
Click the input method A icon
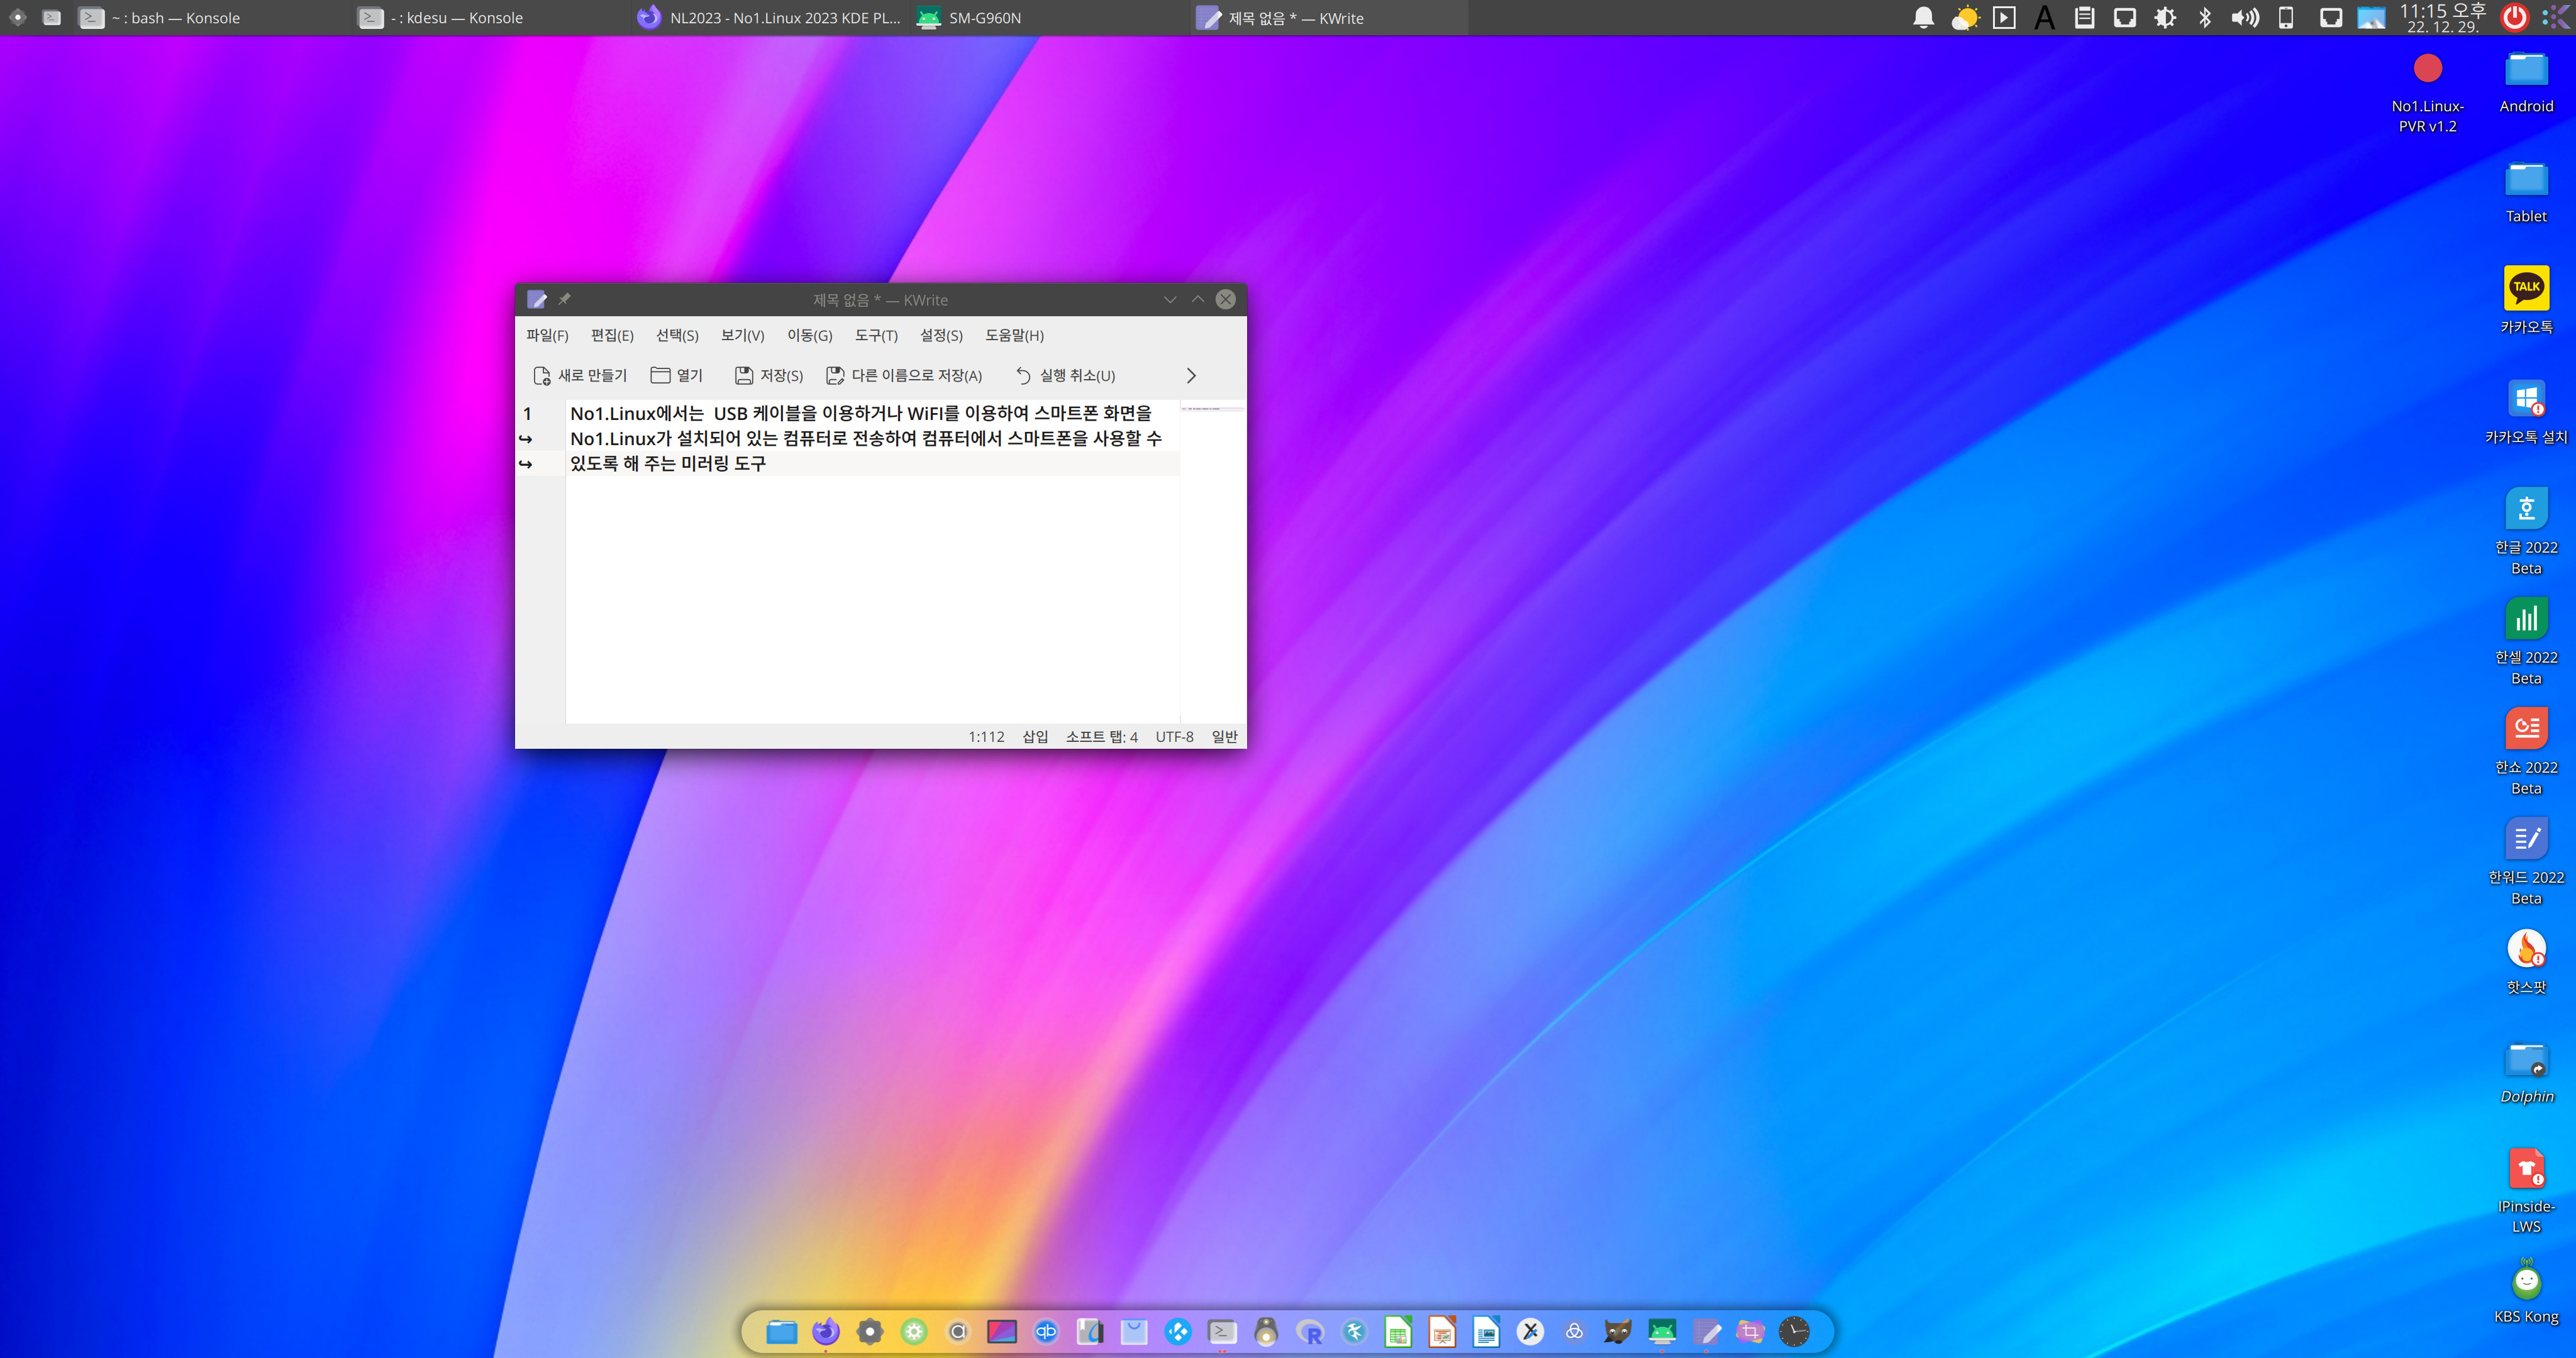tap(2044, 18)
